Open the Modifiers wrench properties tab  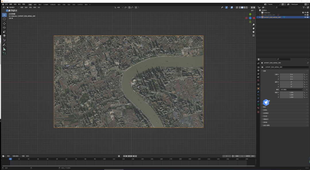coord(258,92)
